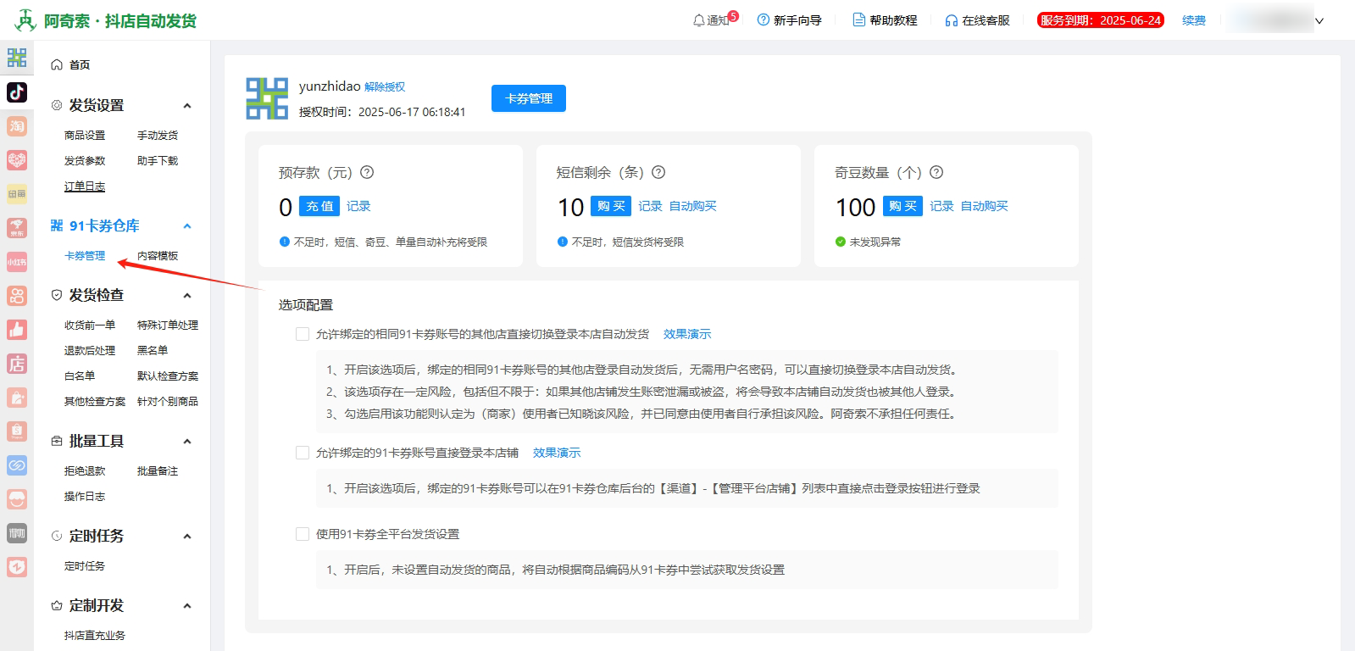Open 抖店直充业务 menu item

(95, 636)
